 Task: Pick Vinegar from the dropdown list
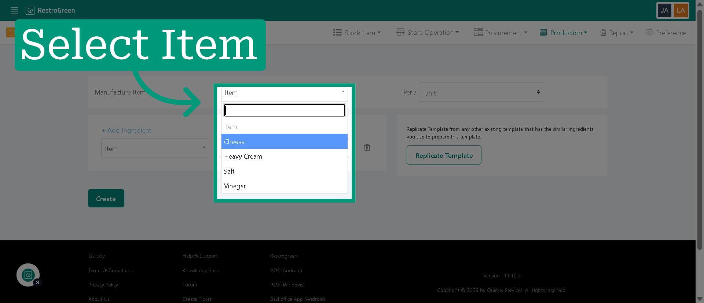click(284, 186)
